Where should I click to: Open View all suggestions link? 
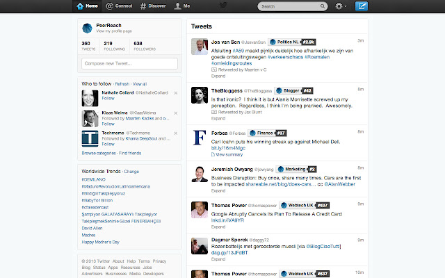point(140,84)
